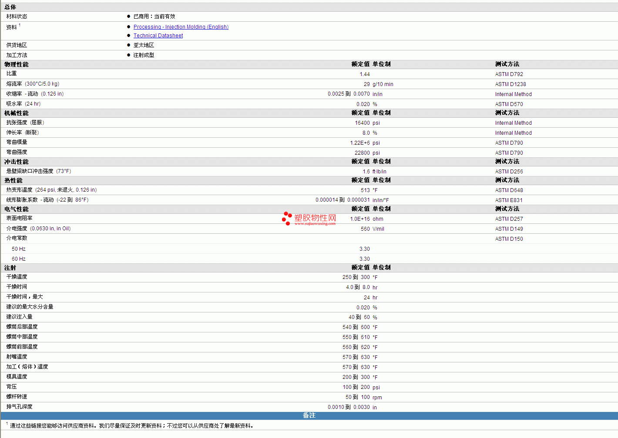Click ASTM E831 test method
The image size is (618, 438).
pos(509,200)
